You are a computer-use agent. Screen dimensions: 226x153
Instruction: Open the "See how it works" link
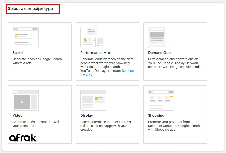coord(128,71)
